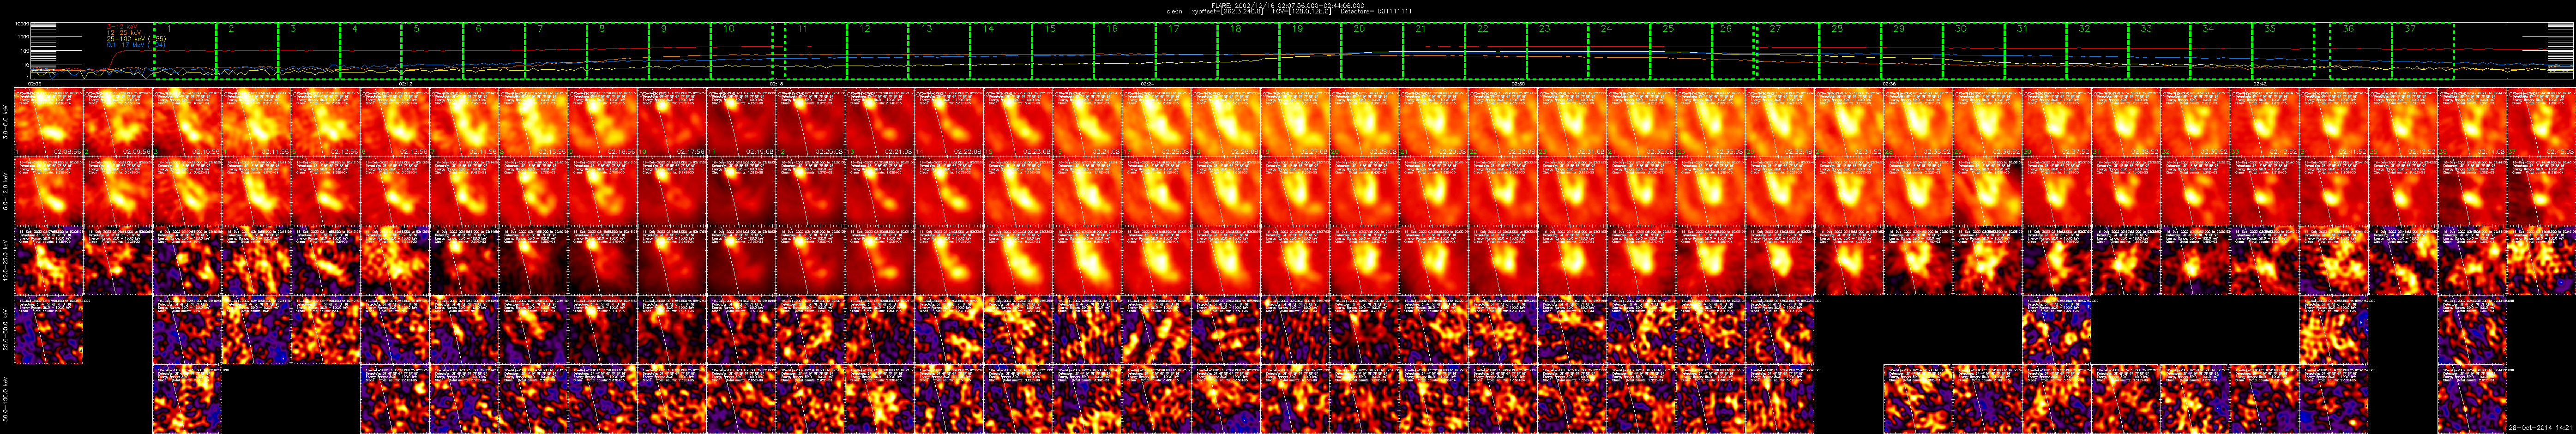Image resolution: width=2576 pixels, height=434 pixels.
Task: Choose interval 36 in the lightcurve plot
Action: point(2361,51)
